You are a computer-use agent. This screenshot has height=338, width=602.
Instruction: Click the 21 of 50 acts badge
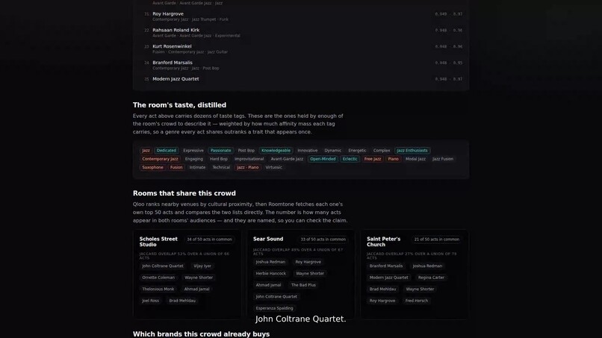pyautogui.click(x=436, y=240)
